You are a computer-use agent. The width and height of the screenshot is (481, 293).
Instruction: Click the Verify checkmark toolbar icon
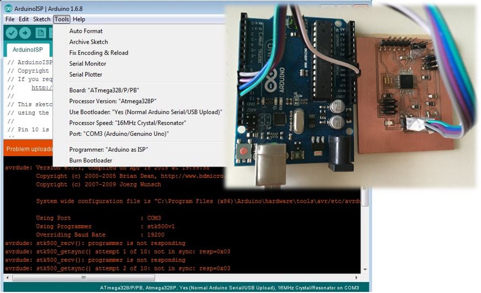coord(12,33)
